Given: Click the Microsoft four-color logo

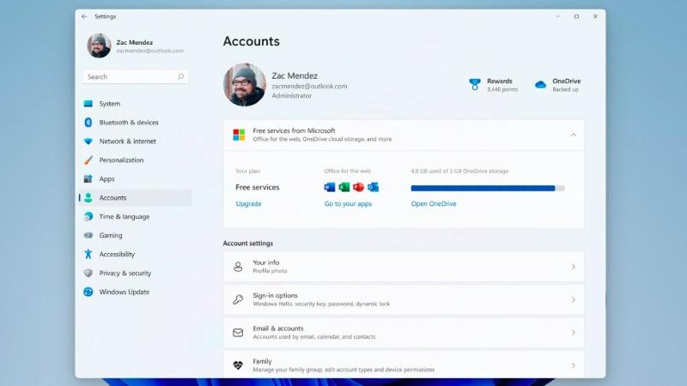Looking at the screenshot, I should point(239,135).
